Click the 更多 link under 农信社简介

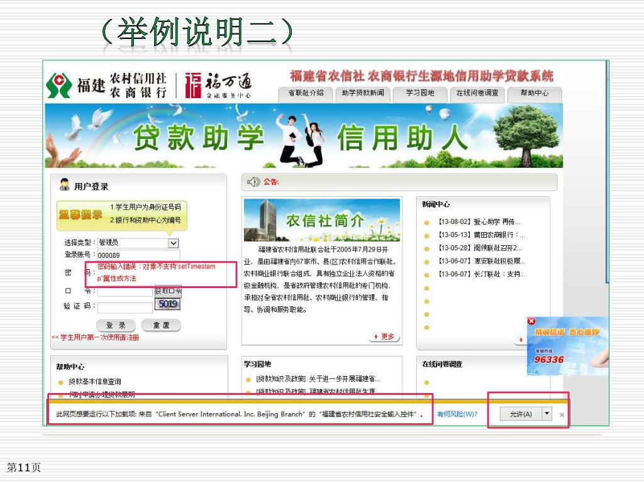pyautogui.click(x=385, y=337)
